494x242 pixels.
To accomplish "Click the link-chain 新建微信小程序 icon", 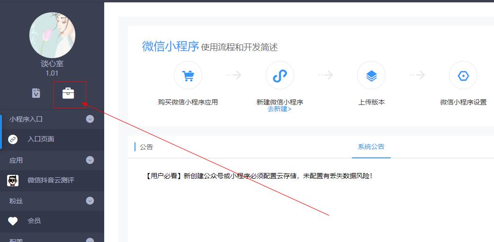I will tap(280, 76).
